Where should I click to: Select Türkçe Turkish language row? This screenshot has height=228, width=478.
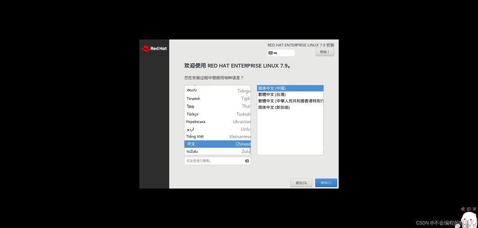[217, 114]
